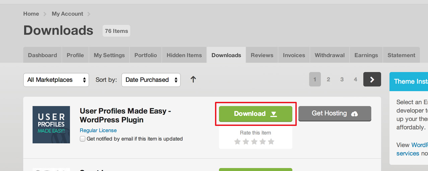The image size is (428, 171).
Task: Go to My Settings tab
Action: (x=109, y=55)
